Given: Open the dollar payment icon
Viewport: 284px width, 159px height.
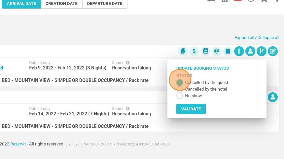Looking at the screenshot, I should pos(194,51).
